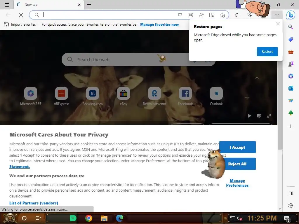
Task: Open Task View on taskbar
Action: tap(38, 218)
